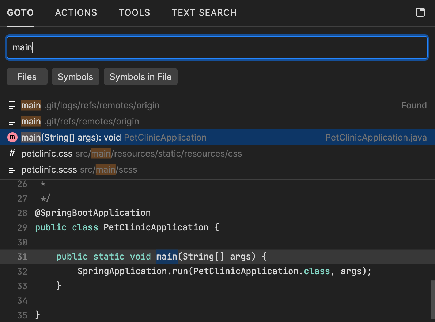The height and width of the screenshot is (322, 435).
Task: Click the list icon before .git/logs/refs/remotes/origin
Action: tap(12, 105)
